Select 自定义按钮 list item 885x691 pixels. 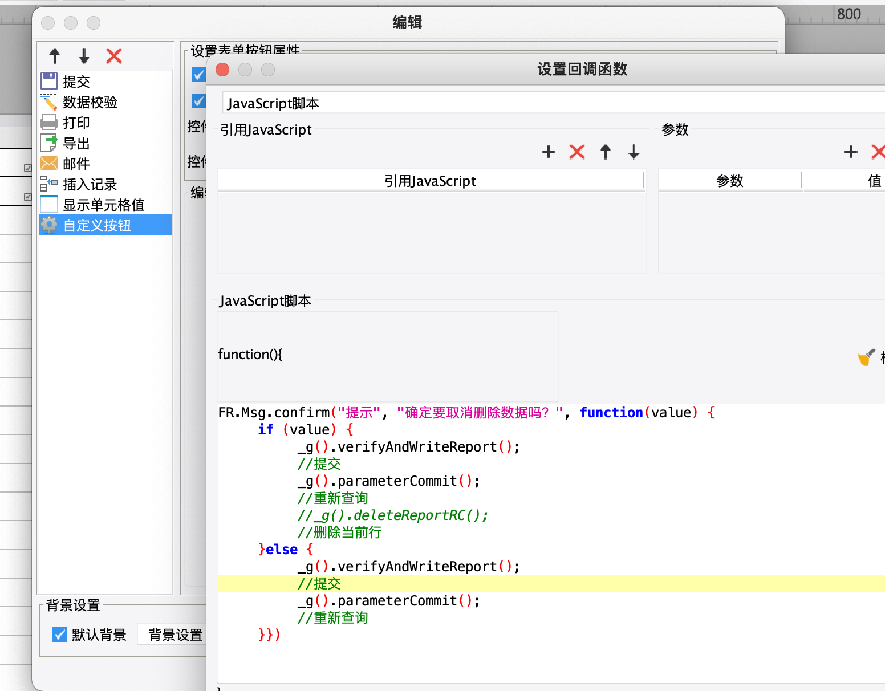pos(97,225)
